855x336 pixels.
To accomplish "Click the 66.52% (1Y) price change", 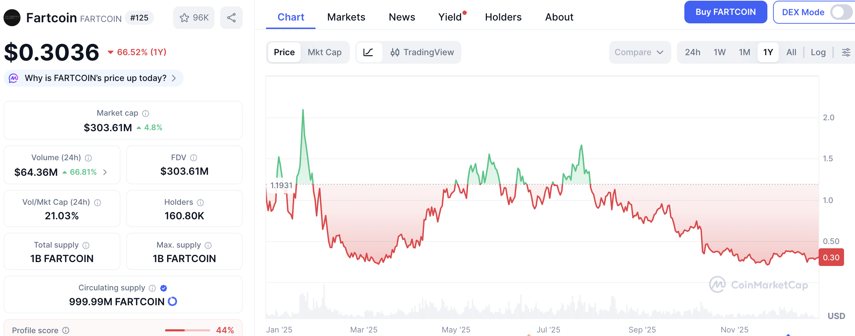I will pyautogui.click(x=137, y=52).
